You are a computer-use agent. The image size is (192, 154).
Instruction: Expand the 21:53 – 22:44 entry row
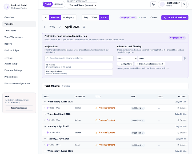tap(45, 120)
